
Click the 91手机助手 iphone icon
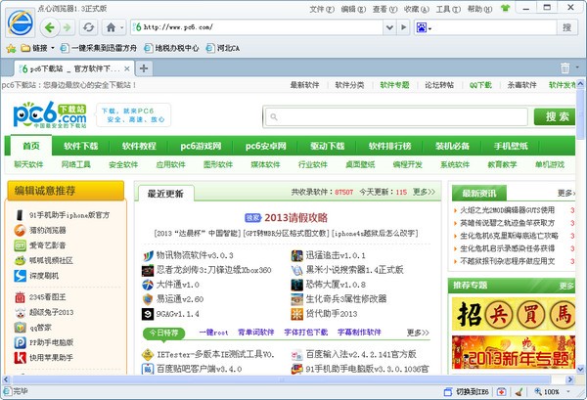[20, 215]
